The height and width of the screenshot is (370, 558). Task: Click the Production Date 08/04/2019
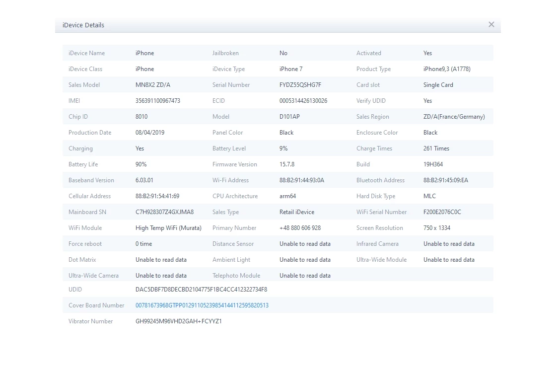pyautogui.click(x=150, y=133)
